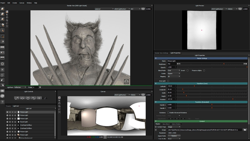This screenshot has width=250, height=141.
Task: Open the RGB(A) dropdown in Canvas panel
Action: click(x=135, y=95)
